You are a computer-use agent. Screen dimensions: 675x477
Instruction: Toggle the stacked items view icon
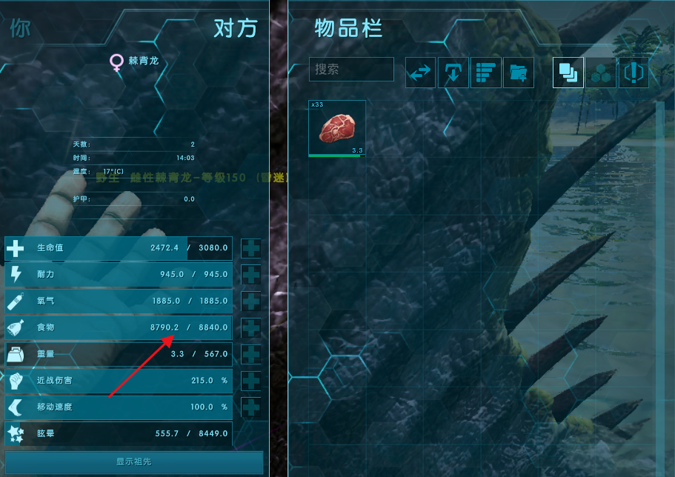(x=568, y=73)
